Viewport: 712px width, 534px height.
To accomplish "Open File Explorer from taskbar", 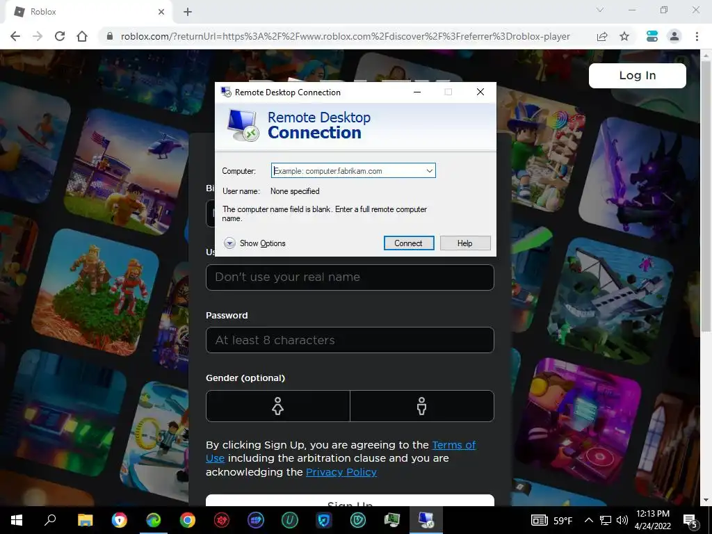I will 85,520.
